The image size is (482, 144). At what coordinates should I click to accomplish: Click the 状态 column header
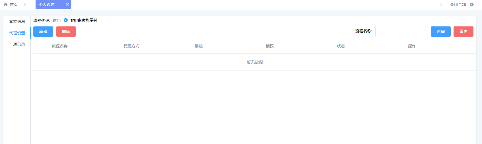[x=341, y=46]
